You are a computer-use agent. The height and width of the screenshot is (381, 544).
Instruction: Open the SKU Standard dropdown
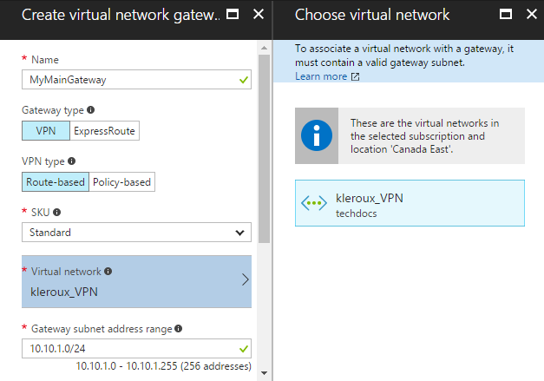(x=136, y=233)
